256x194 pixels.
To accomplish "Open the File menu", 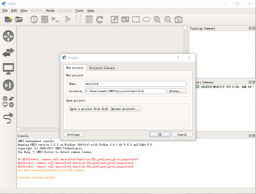I will click(x=5, y=11).
